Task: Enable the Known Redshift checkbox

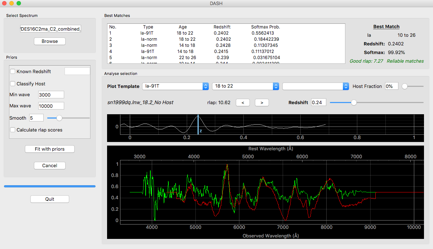Action: coord(13,71)
